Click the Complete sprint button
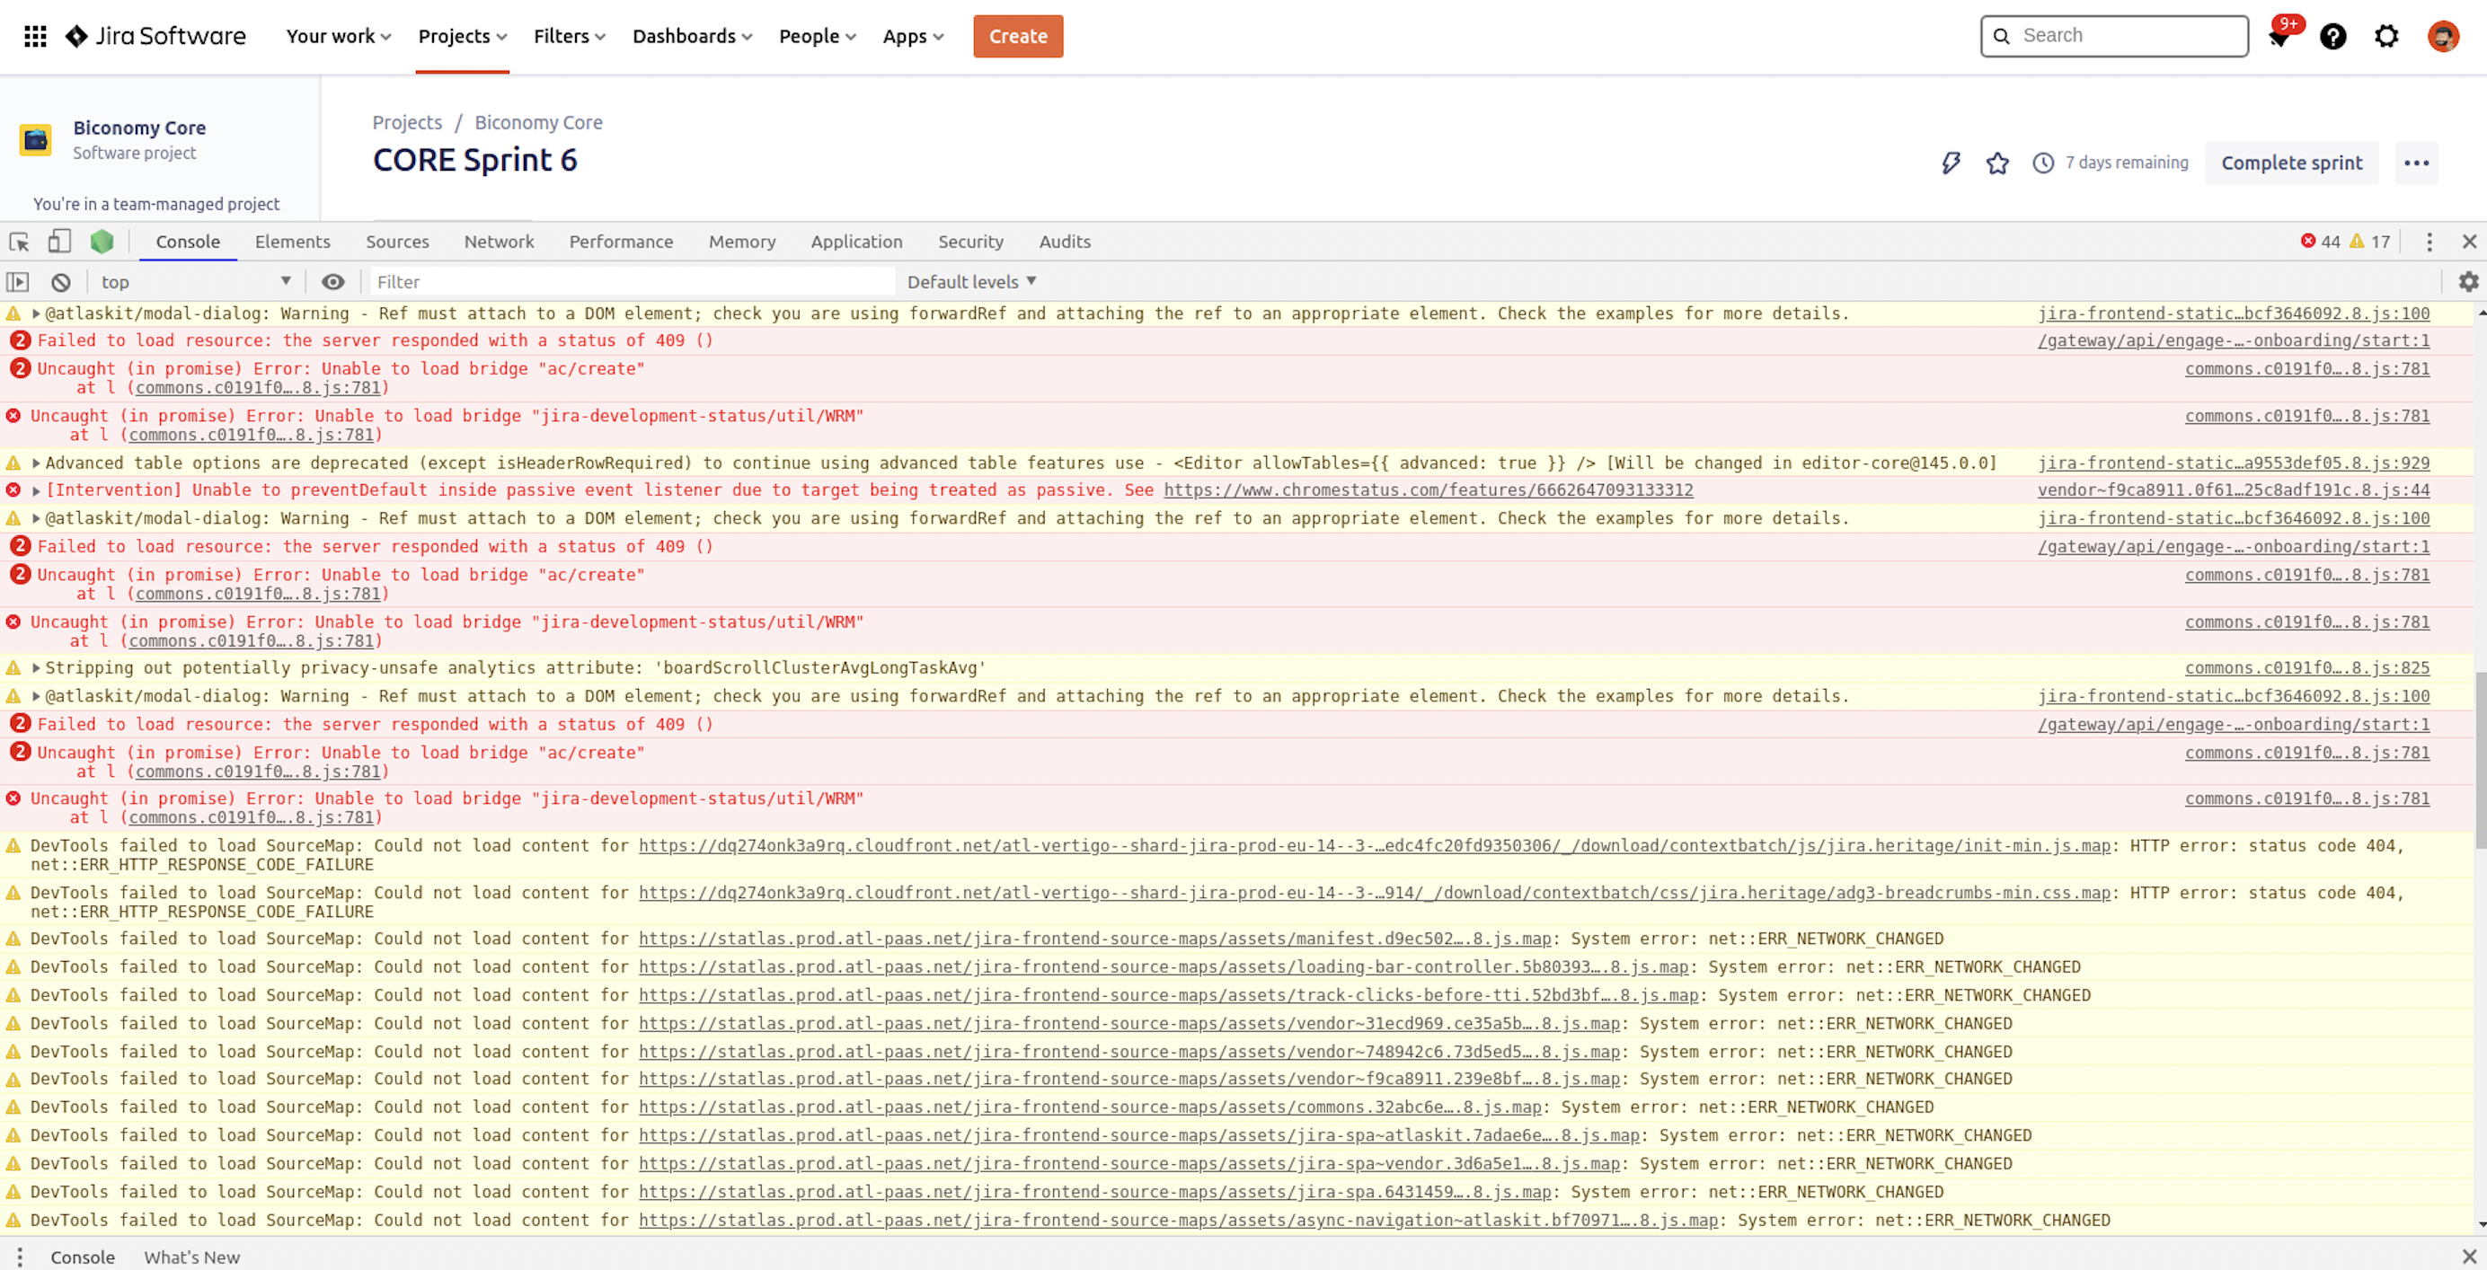Viewport: 2487px width, 1270px height. pyautogui.click(x=2291, y=163)
